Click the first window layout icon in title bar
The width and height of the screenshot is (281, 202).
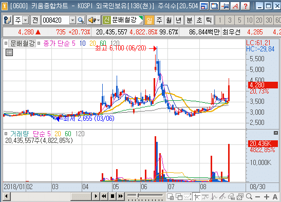point(204,6)
